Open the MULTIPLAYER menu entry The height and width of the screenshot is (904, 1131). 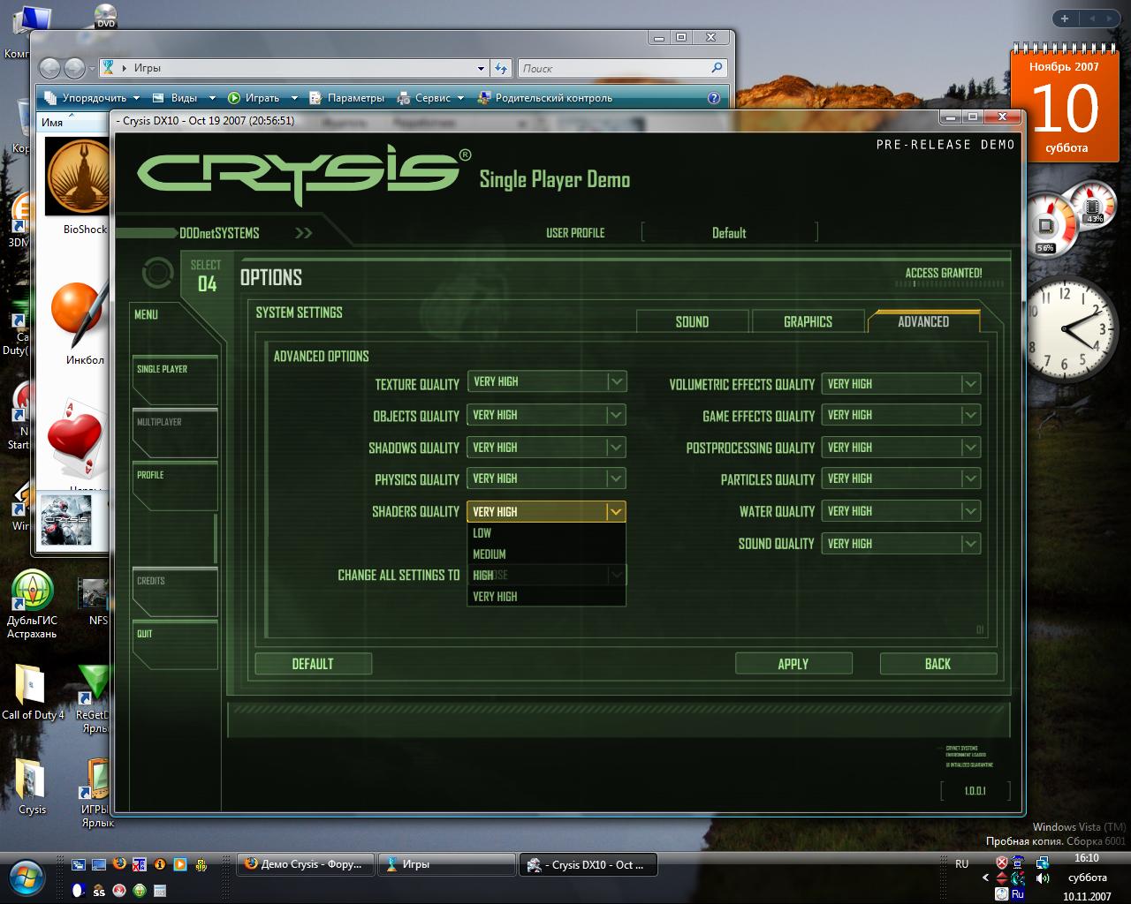click(175, 433)
